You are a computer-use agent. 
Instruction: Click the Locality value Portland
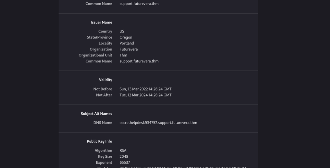[127, 43]
